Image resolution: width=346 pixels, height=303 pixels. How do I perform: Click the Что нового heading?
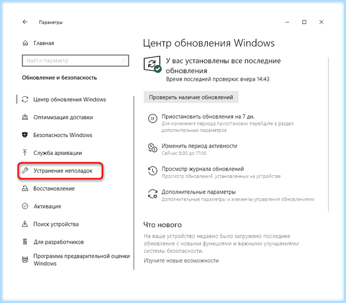tap(163, 225)
